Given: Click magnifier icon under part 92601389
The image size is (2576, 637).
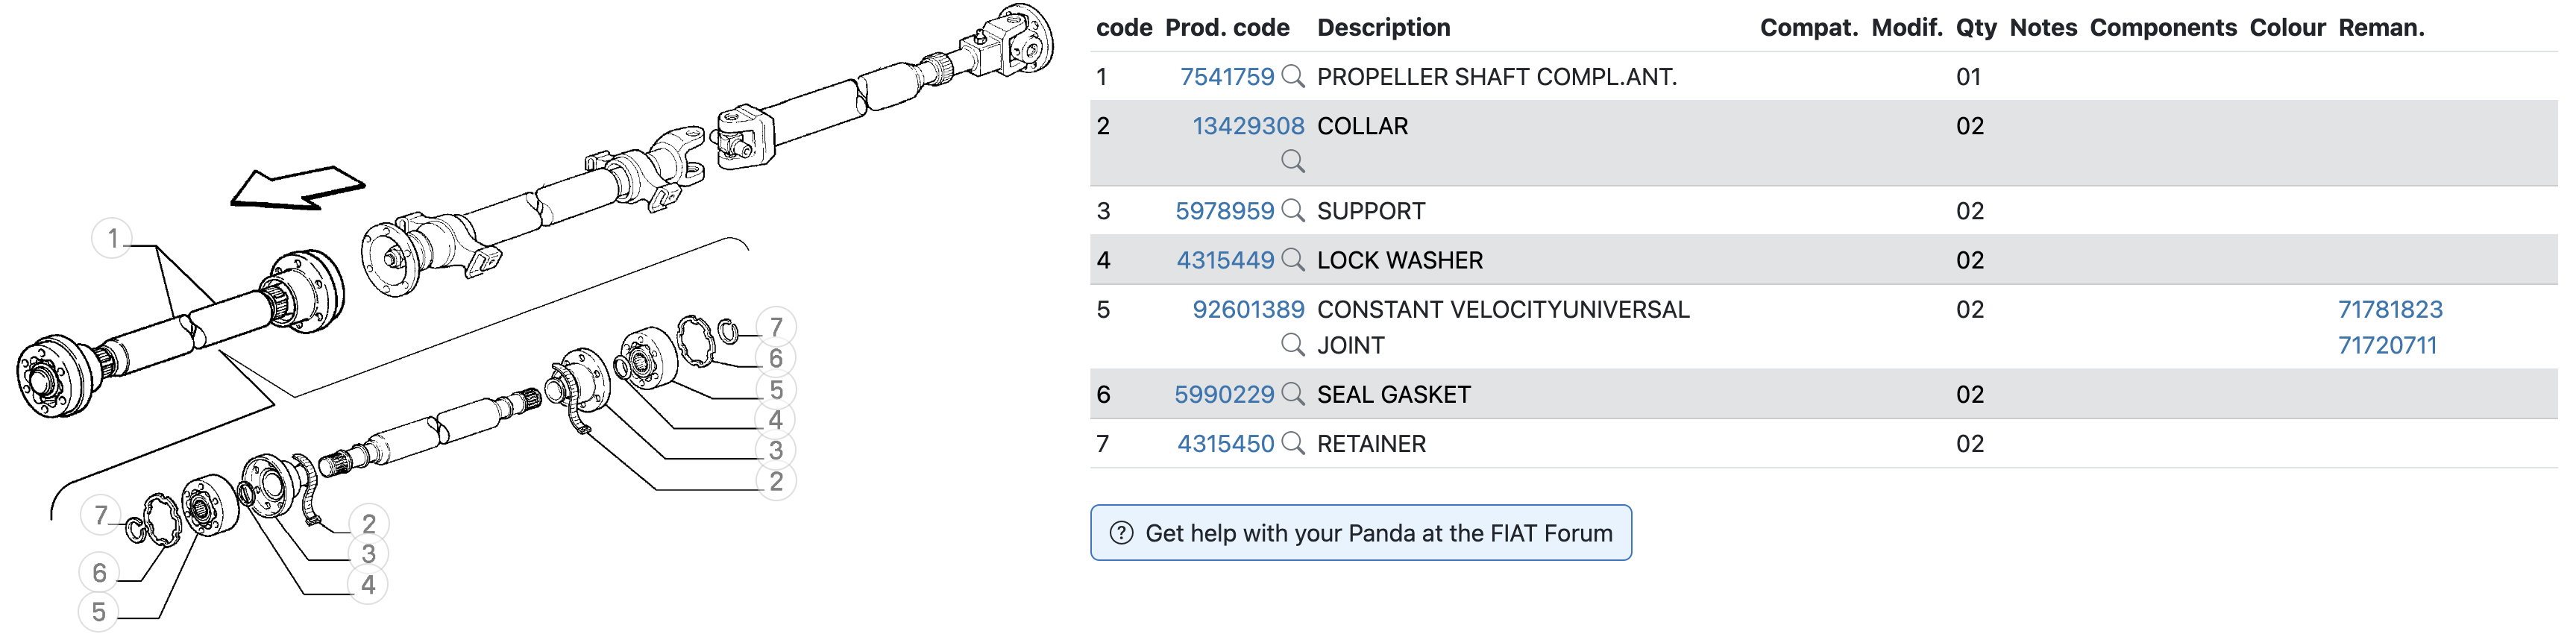Looking at the screenshot, I should point(1293,346).
